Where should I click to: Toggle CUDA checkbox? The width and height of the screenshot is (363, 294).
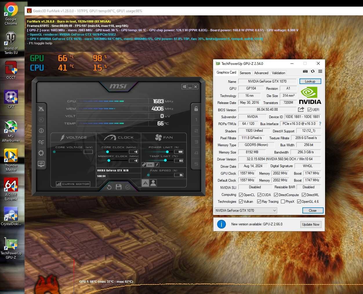259,195
